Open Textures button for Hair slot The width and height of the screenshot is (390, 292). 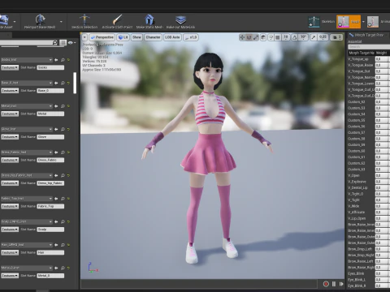click(10, 252)
